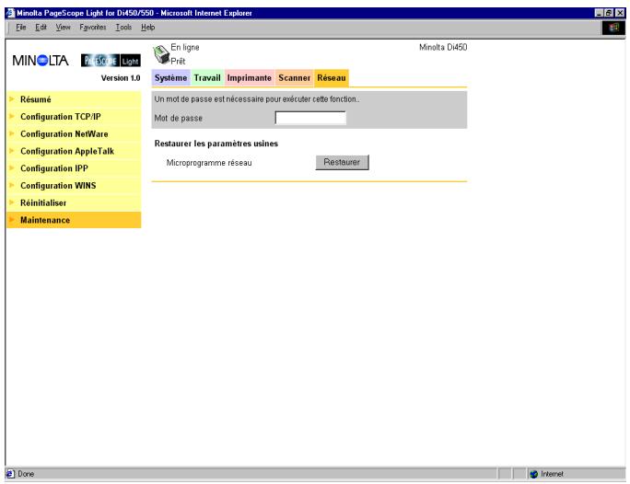Click the Internet Explorer title bar icon
630x484 pixels.
(10, 13)
